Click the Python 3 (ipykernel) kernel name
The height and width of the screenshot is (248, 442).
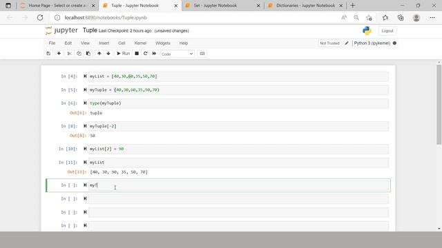pos(372,43)
